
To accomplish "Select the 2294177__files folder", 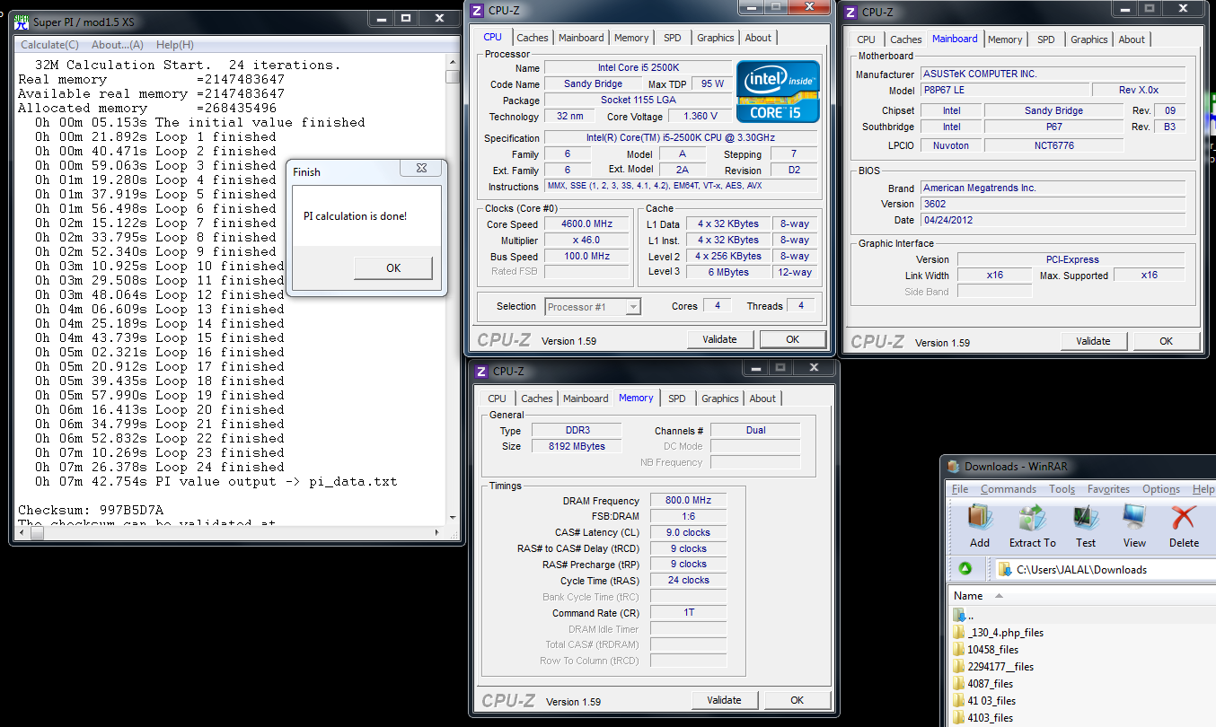I will pos(993,667).
